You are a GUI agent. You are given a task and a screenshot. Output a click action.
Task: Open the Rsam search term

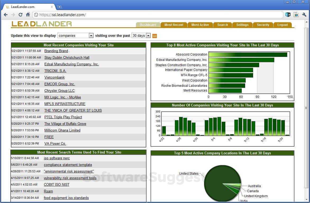tap(48, 191)
